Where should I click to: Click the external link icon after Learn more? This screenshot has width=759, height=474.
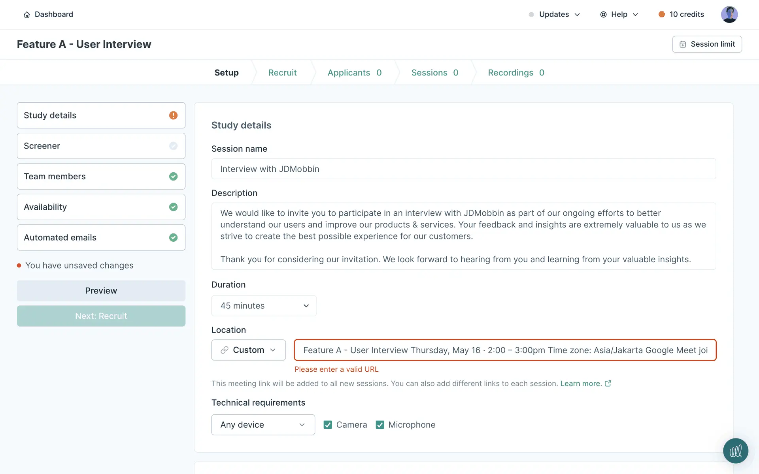pos(608,384)
